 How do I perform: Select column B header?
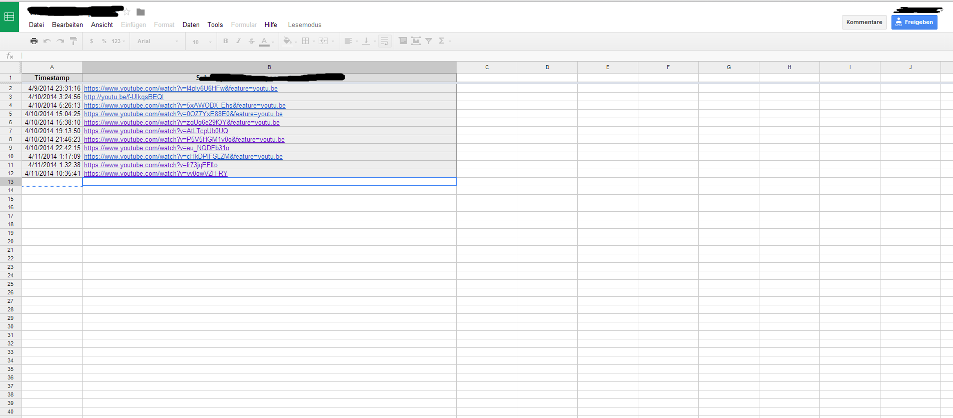pyautogui.click(x=269, y=67)
